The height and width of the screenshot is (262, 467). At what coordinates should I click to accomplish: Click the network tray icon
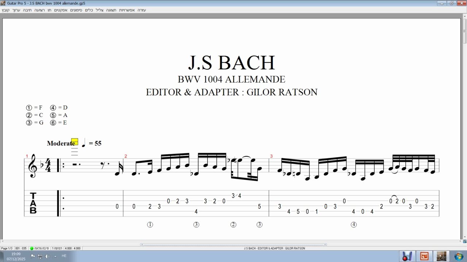(40, 256)
